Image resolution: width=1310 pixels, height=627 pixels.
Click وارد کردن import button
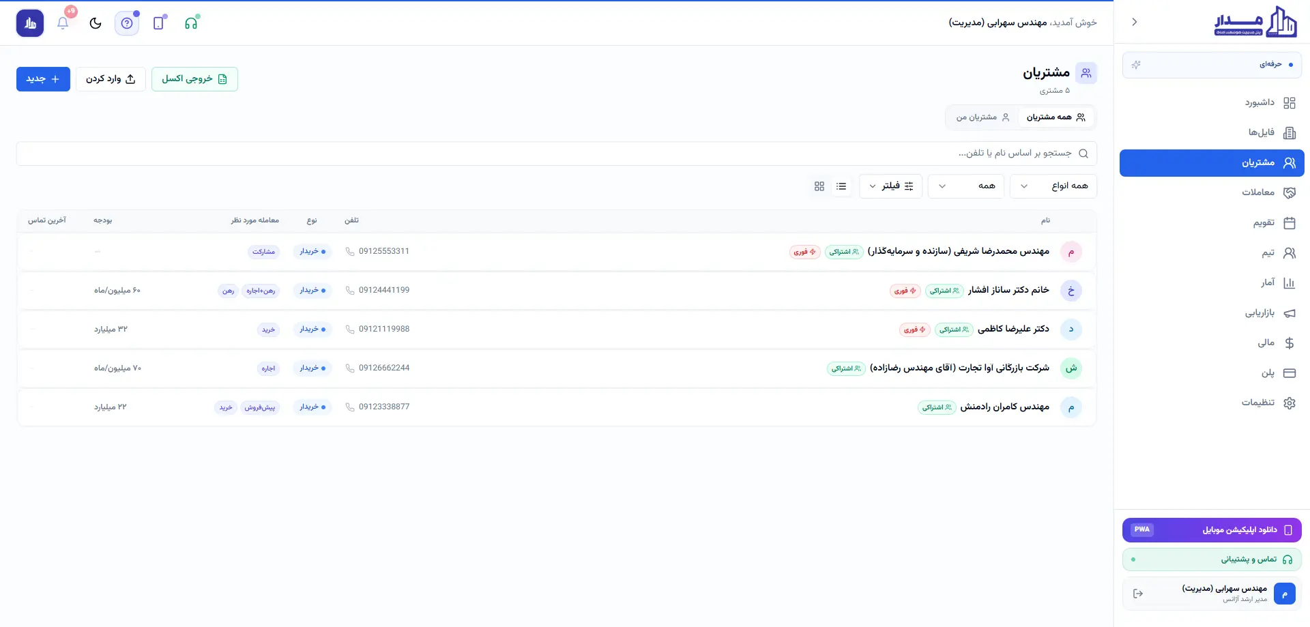point(111,79)
